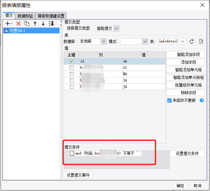Open the dropdown arrow next to the plus icon
The height and width of the screenshot is (191, 210).
point(11,24)
